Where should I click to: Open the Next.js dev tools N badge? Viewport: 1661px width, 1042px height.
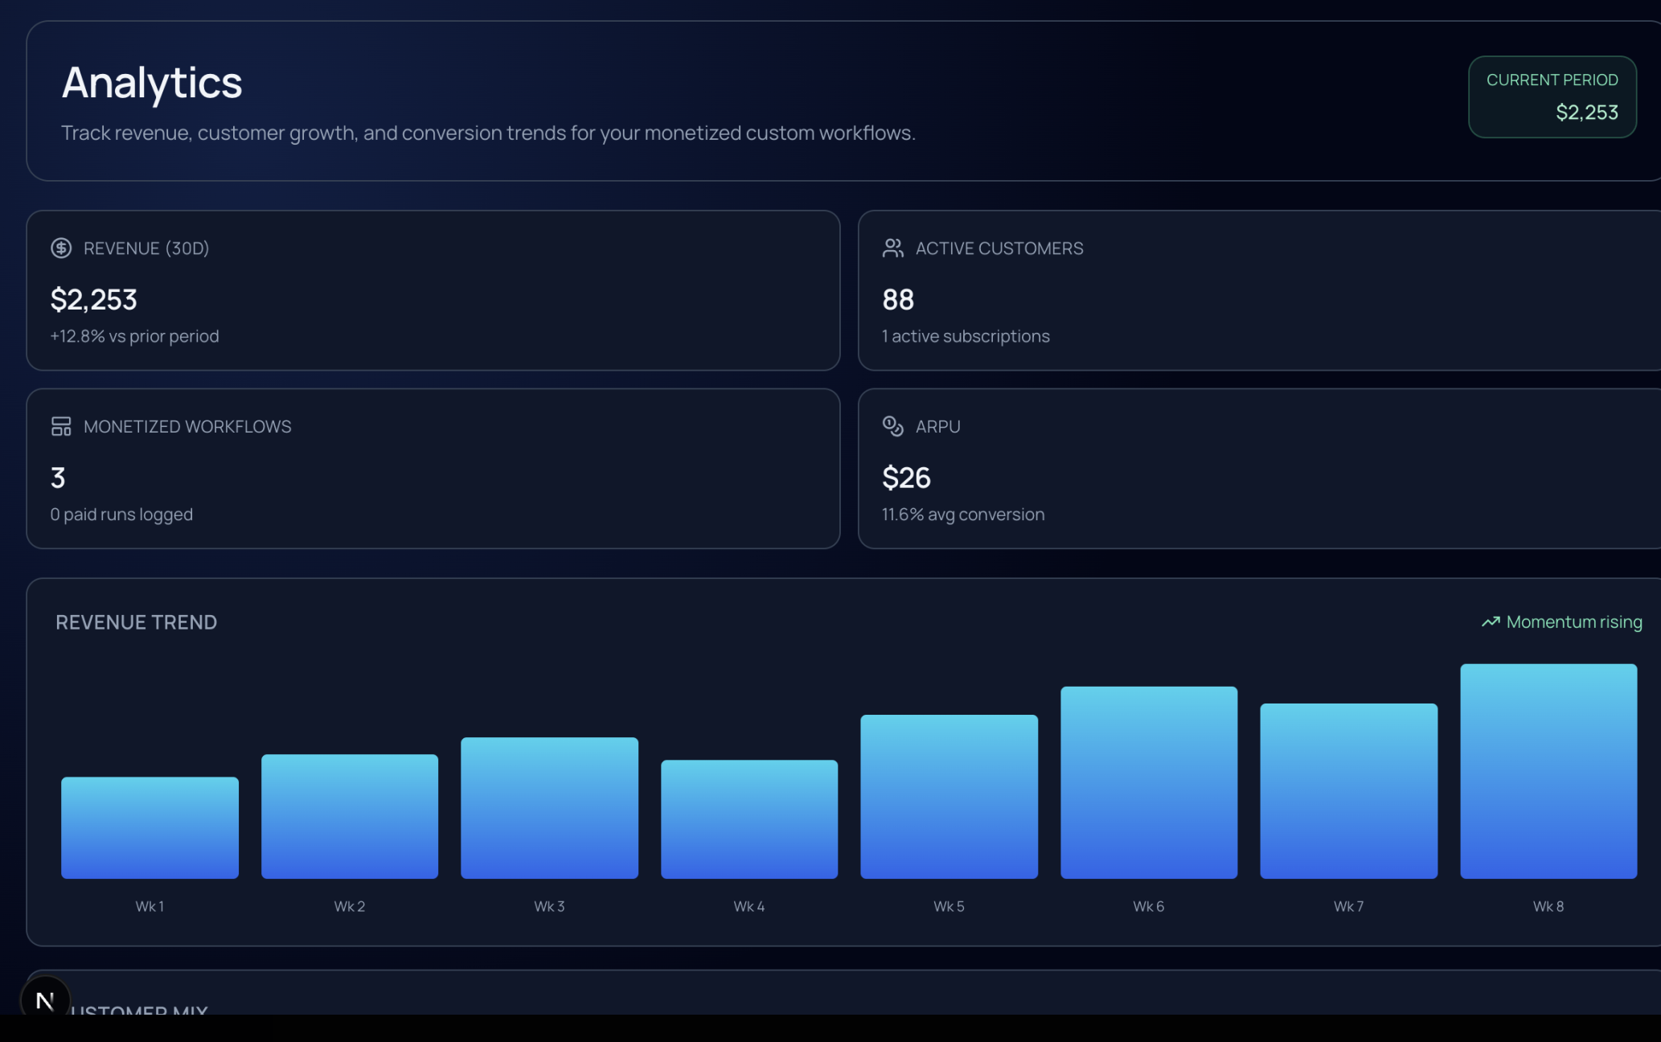pyautogui.click(x=45, y=1001)
